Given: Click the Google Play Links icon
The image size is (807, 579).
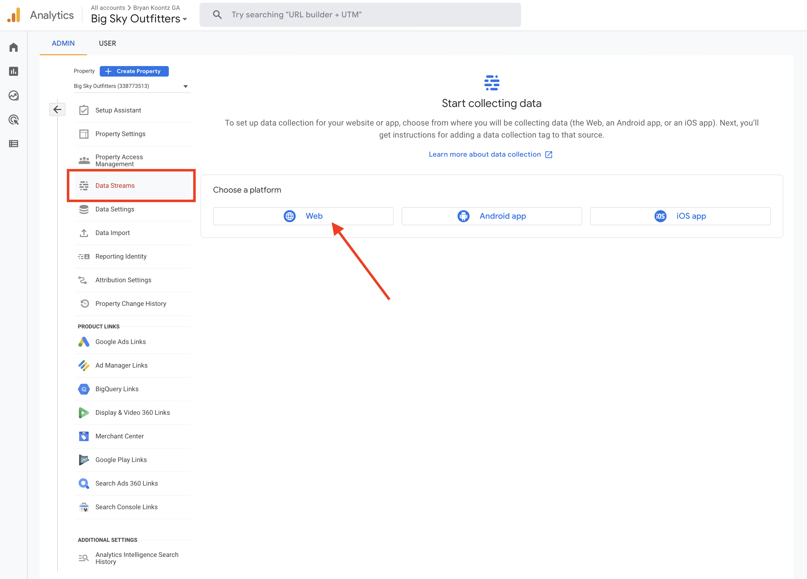Looking at the screenshot, I should 84,460.
